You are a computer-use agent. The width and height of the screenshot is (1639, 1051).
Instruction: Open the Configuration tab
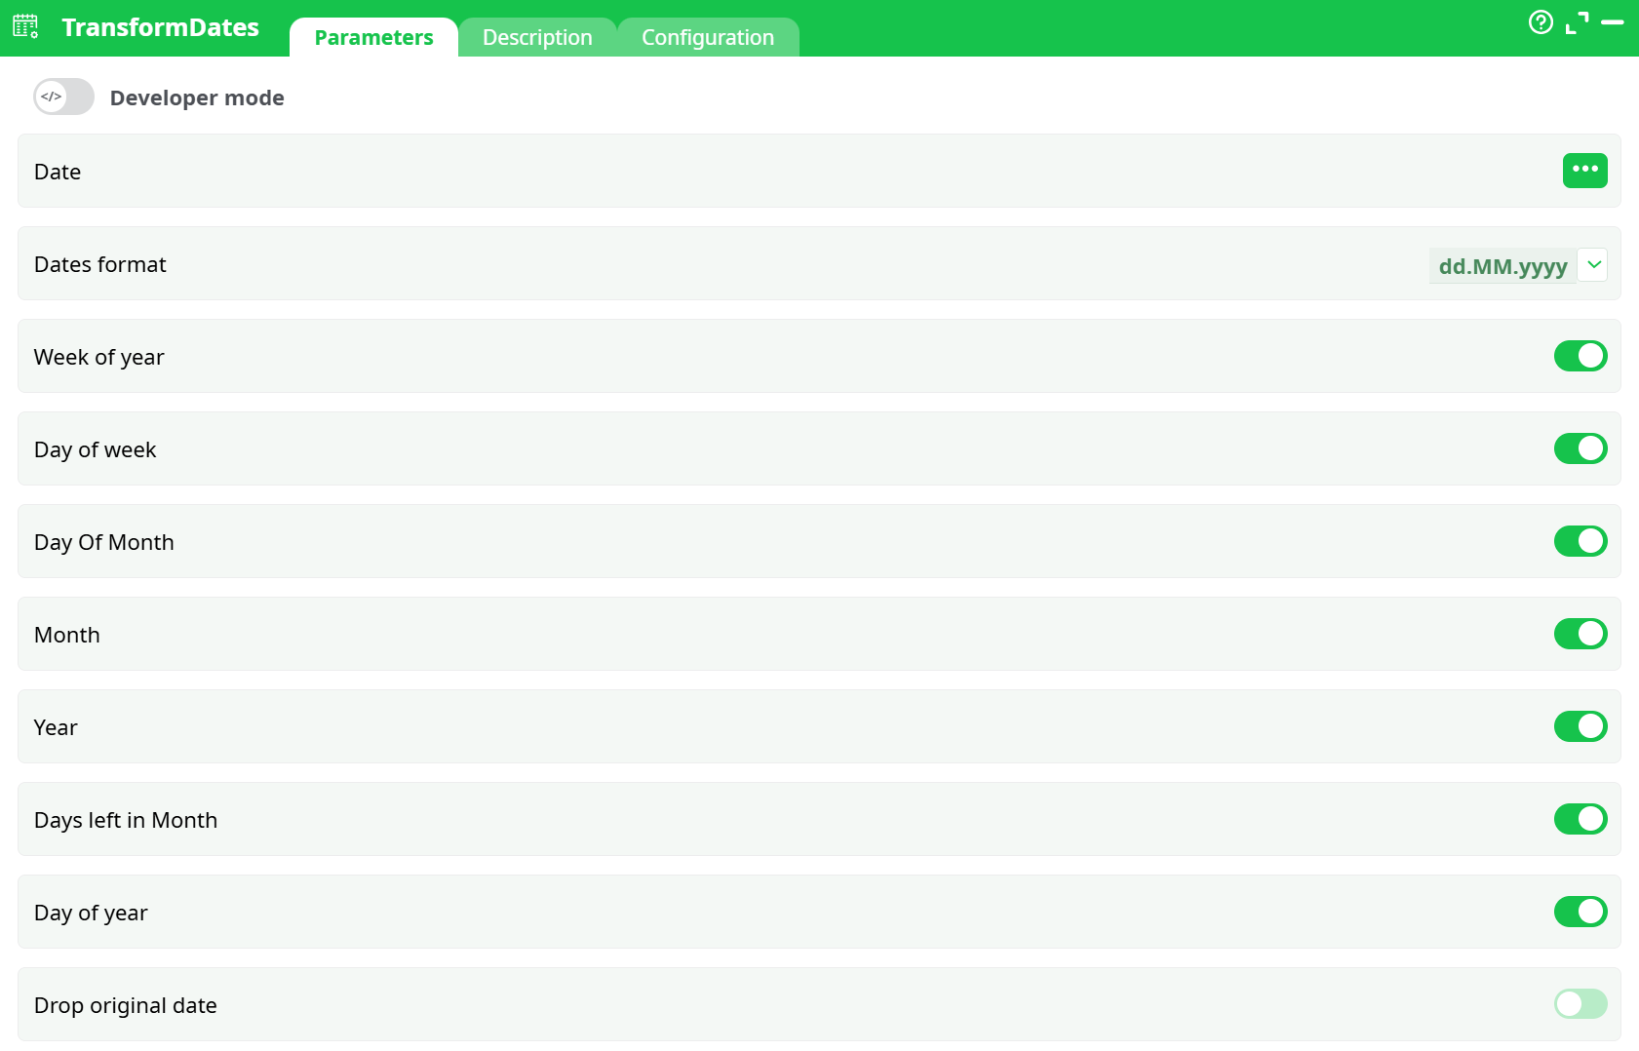pyautogui.click(x=708, y=37)
